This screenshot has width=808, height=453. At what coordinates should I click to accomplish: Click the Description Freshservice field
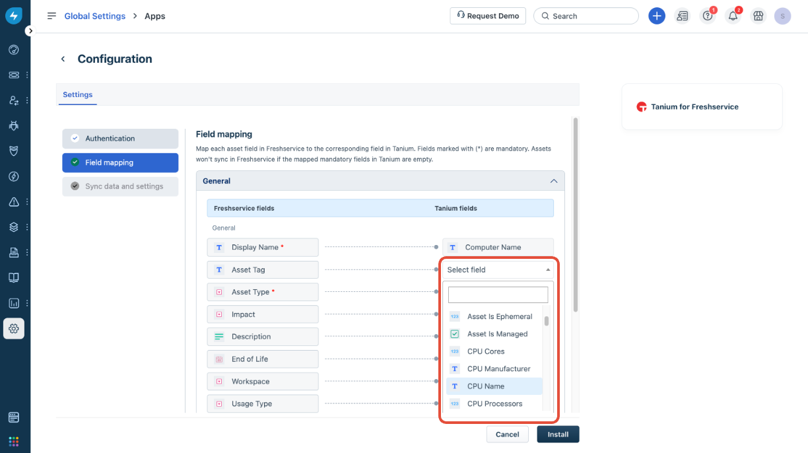coord(263,337)
